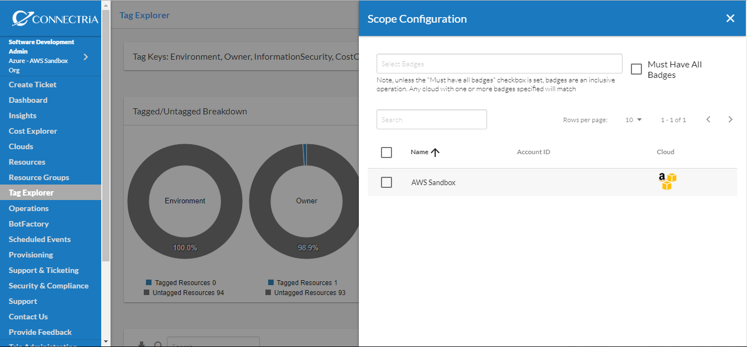747x347 pixels.
Task: Open the Select Badges field
Action: click(x=499, y=64)
